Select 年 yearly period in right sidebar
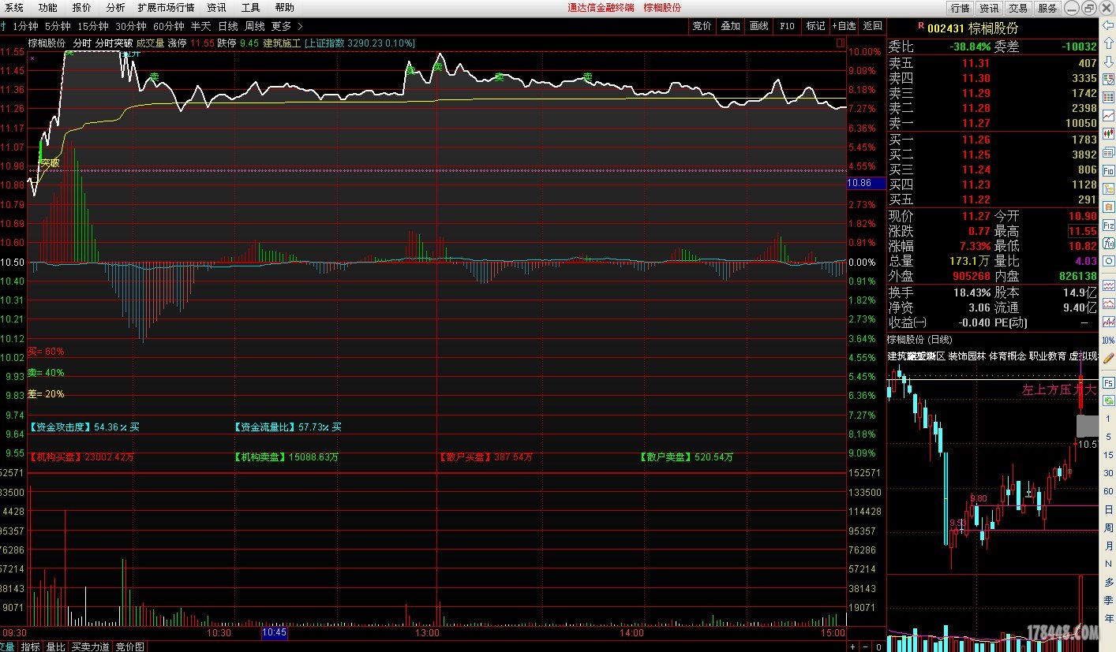Screen dimensions: 1116x652 [x=1109, y=618]
